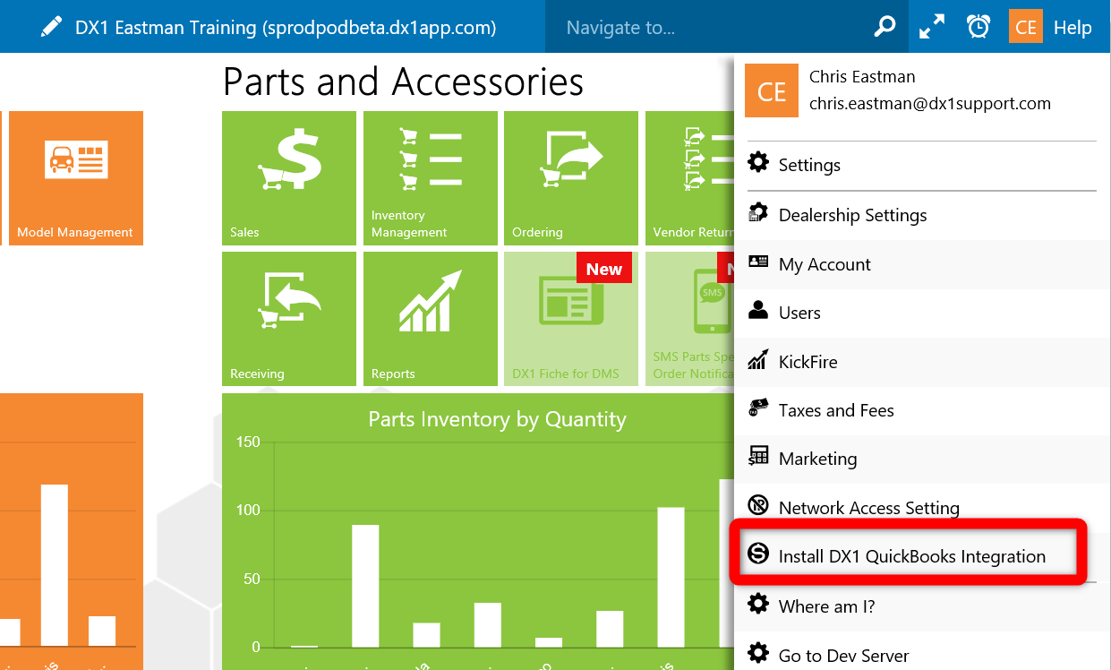Click the KickFire chart icon
Image resolution: width=1111 pixels, height=670 pixels.
point(758,360)
